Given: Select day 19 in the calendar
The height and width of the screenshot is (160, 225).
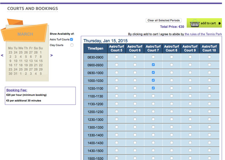Looking at the screenshot, I should (26, 65).
